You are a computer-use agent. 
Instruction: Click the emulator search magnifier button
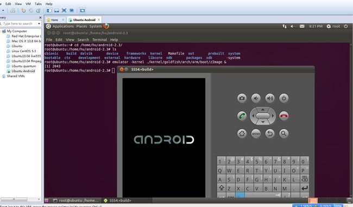[x=284, y=134]
